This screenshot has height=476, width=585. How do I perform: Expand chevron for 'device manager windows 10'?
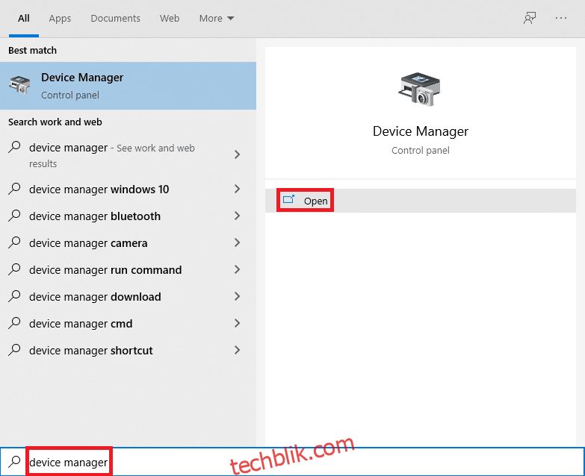point(237,189)
